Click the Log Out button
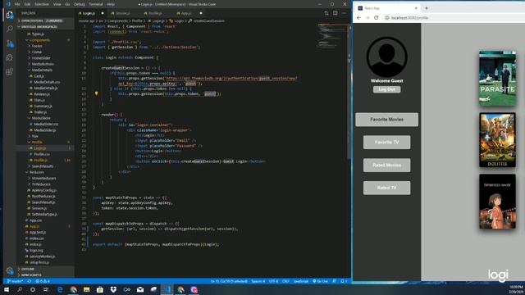525x295 pixels. 386,89
